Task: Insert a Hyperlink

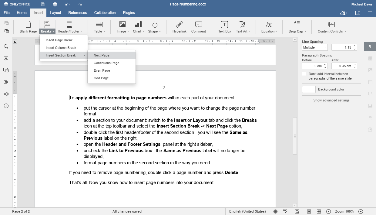Action: pyautogui.click(x=180, y=27)
